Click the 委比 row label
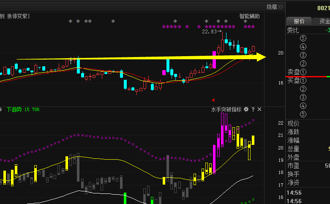330x204 pixels. tap(293, 30)
